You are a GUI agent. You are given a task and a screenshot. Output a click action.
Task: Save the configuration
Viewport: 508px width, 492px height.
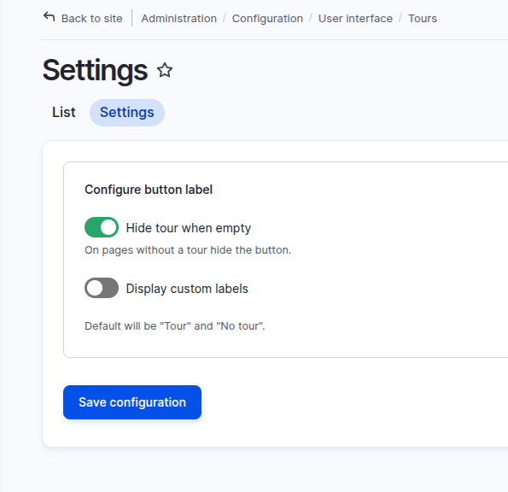(x=132, y=402)
